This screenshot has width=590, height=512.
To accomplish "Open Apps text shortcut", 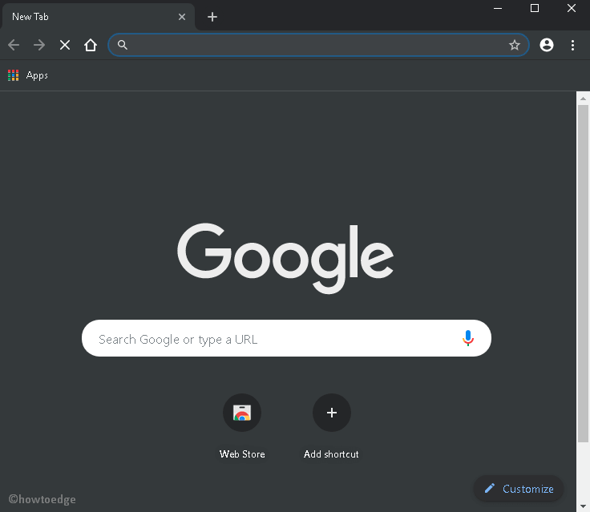I will (37, 75).
